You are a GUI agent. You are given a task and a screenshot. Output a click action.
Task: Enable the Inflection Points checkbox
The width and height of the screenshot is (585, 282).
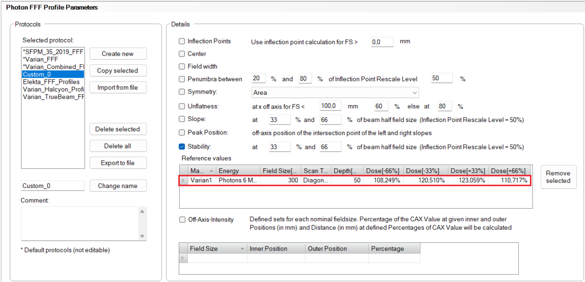click(x=182, y=41)
